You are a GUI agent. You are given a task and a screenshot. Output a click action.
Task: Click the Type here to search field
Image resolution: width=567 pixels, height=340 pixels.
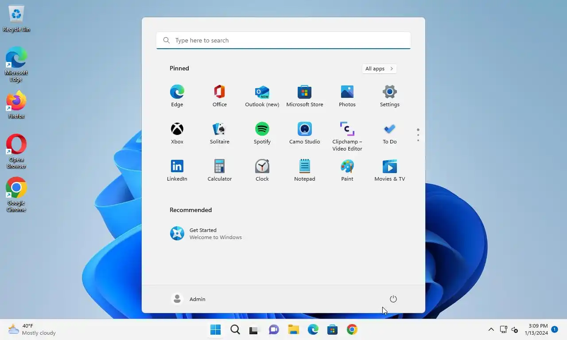(283, 40)
